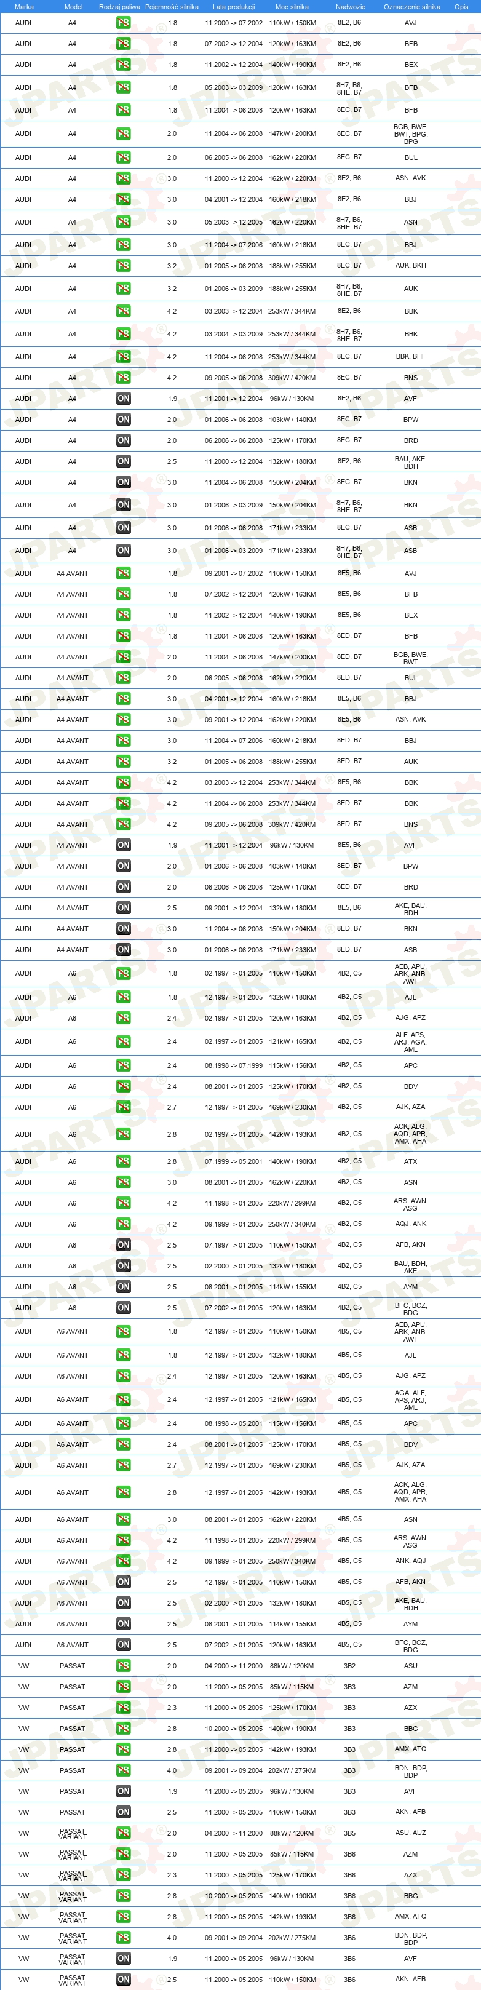481x1990 pixels.
Task: Click diesel ON icon in A4 8EC BRD row
Action: 124,440
